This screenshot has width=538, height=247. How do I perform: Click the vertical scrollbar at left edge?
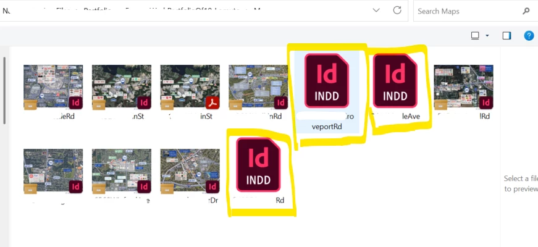point(4,91)
